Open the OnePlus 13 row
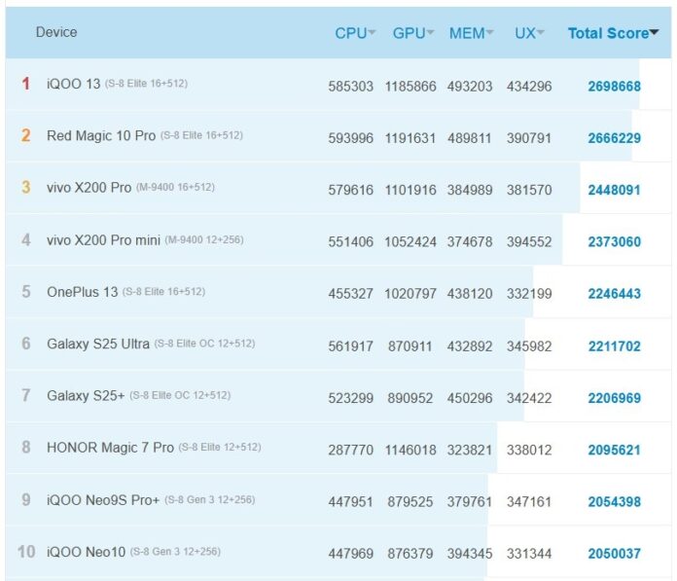The height and width of the screenshot is (581, 677). point(338,292)
